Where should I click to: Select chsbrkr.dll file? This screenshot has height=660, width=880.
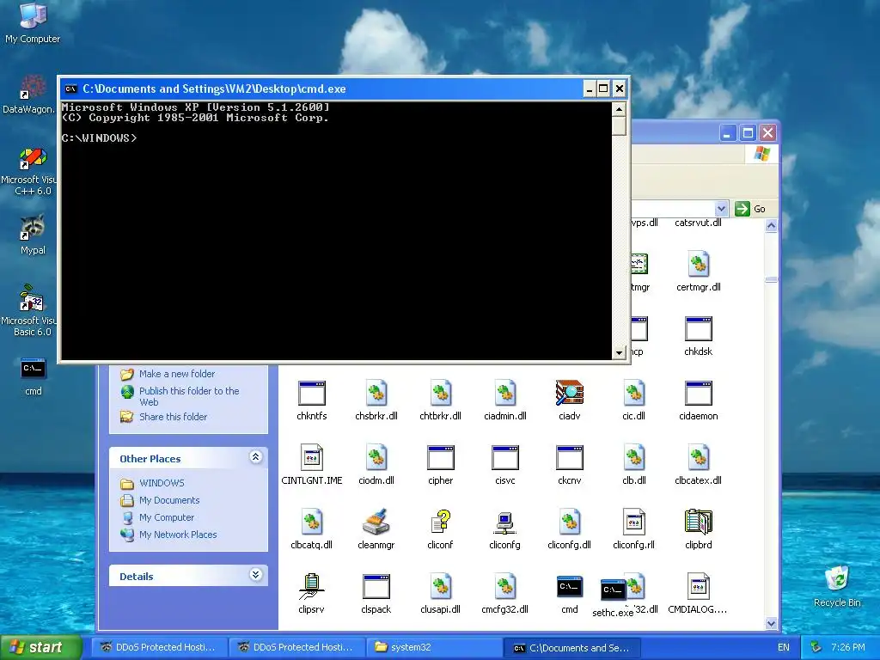click(x=376, y=400)
